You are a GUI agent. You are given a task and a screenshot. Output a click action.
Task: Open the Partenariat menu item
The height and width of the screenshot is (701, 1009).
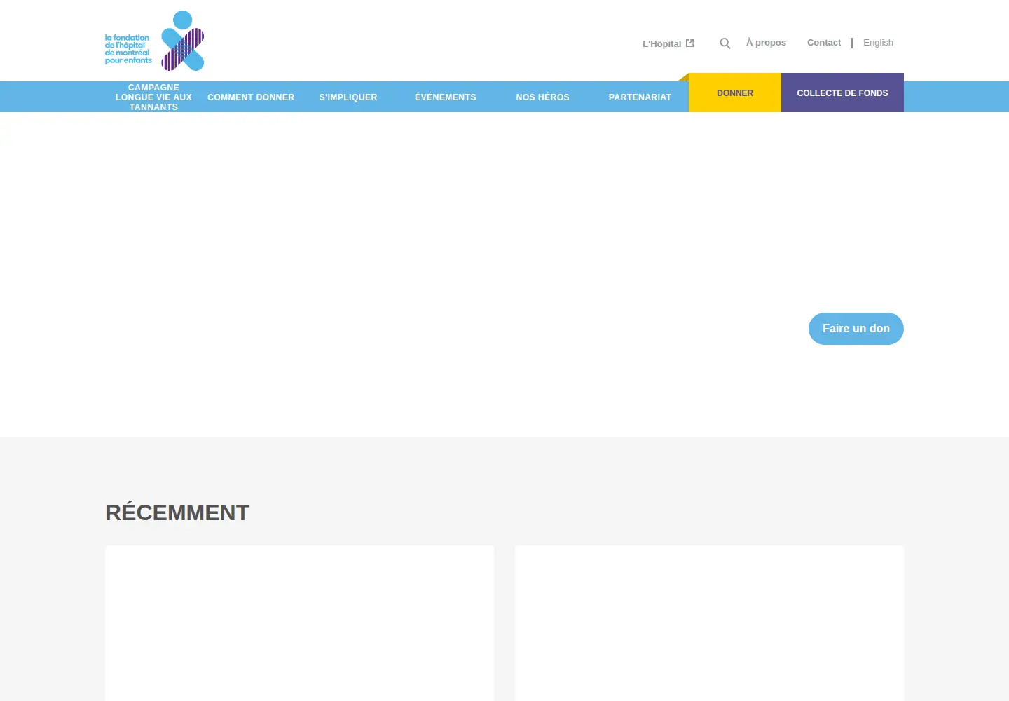pyautogui.click(x=640, y=97)
